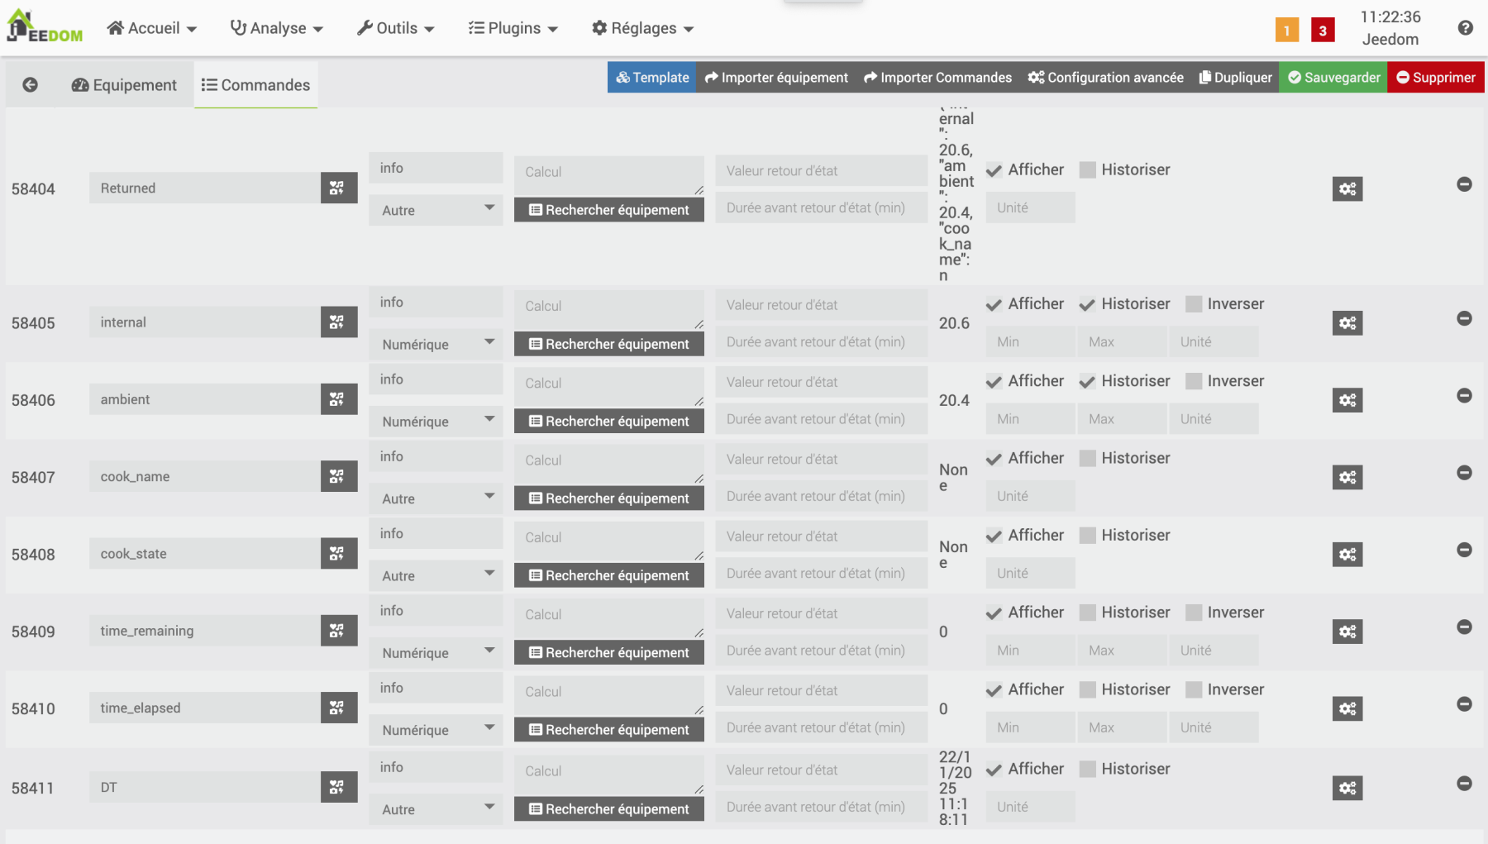Viewport: 1488px width, 844px height.
Task: Open the Réglages menu dropdown
Action: (642, 28)
